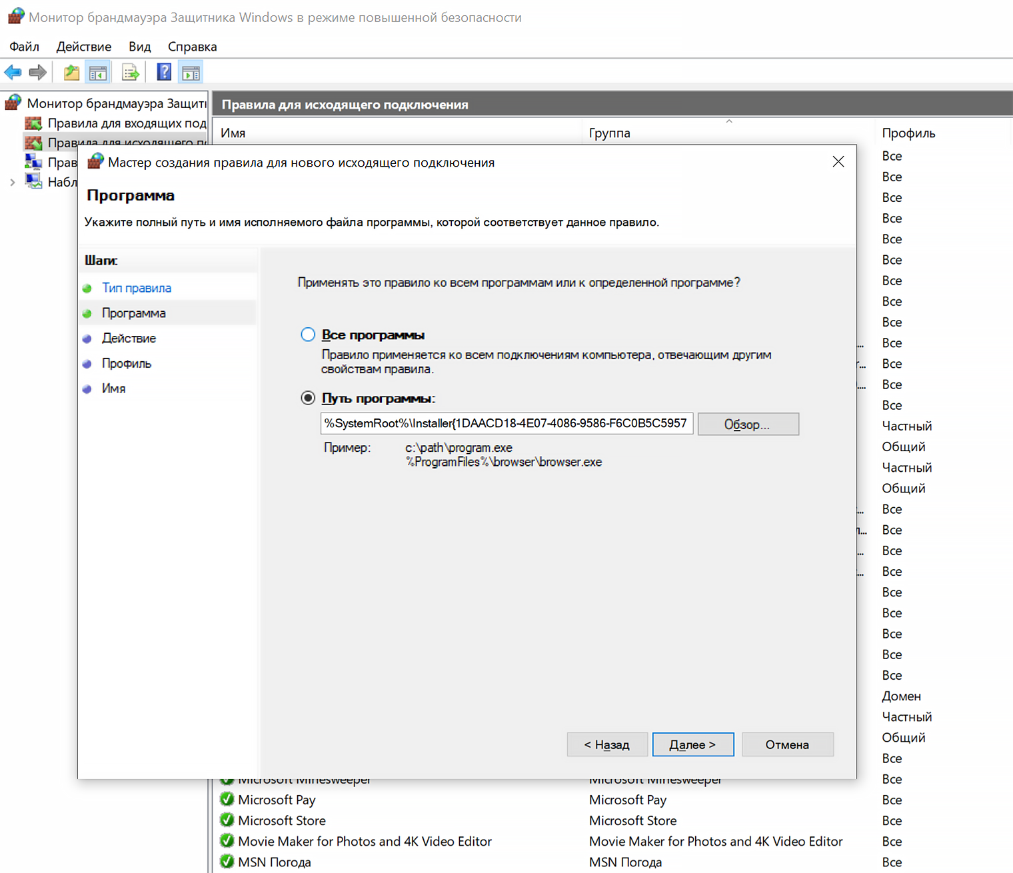Click the "Обзор..." browse button
The height and width of the screenshot is (873, 1013).
(748, 425)
